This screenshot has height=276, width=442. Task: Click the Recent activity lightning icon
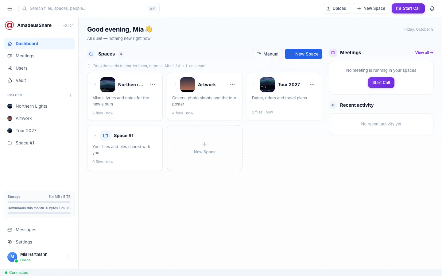[333, 105]
